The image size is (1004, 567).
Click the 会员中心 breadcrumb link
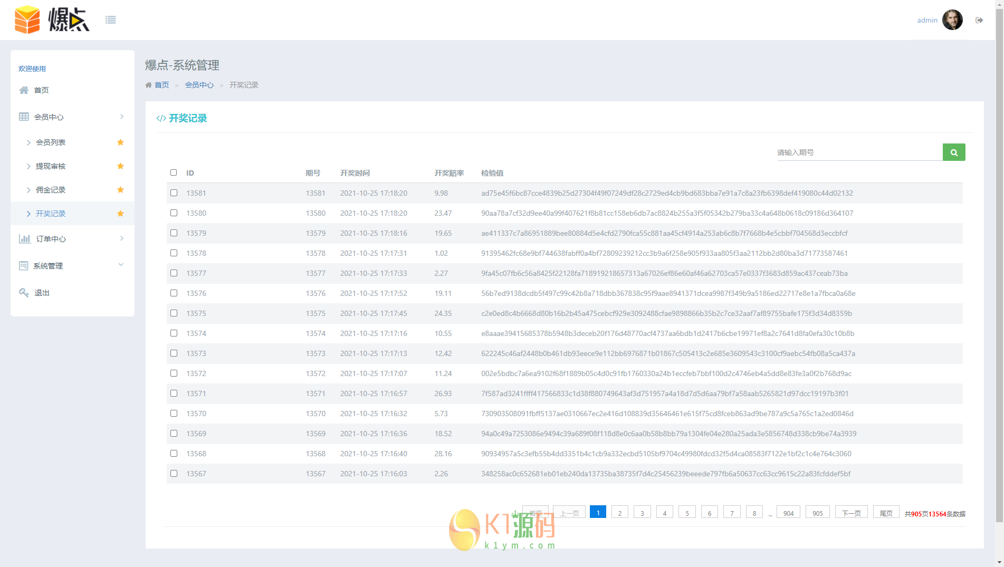coord(199,85)
